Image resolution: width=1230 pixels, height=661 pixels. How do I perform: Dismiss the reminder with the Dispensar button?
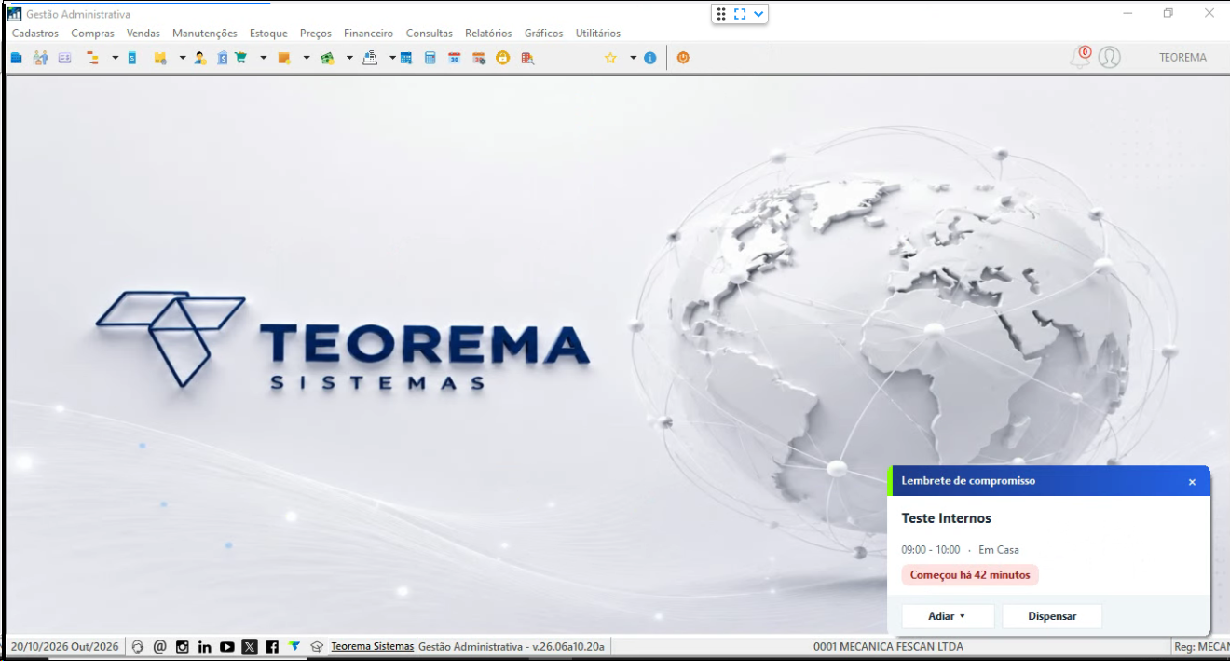[1052, 616]
